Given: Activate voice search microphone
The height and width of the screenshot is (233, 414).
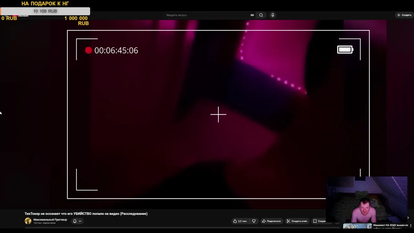Looking at the screenshot, I should (x=273, y=15).
